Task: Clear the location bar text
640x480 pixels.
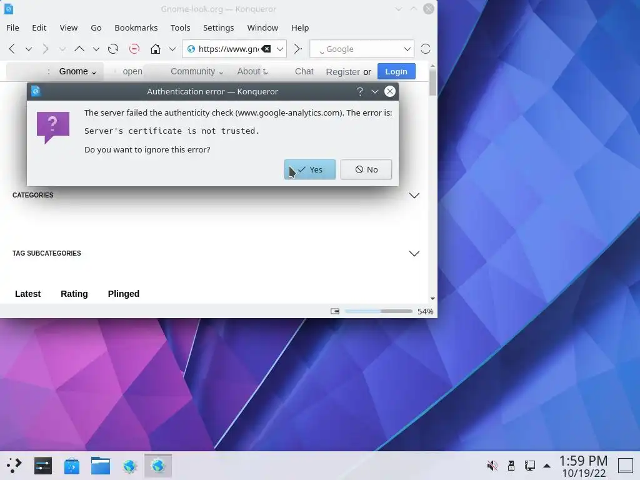Action: (266, 49)
